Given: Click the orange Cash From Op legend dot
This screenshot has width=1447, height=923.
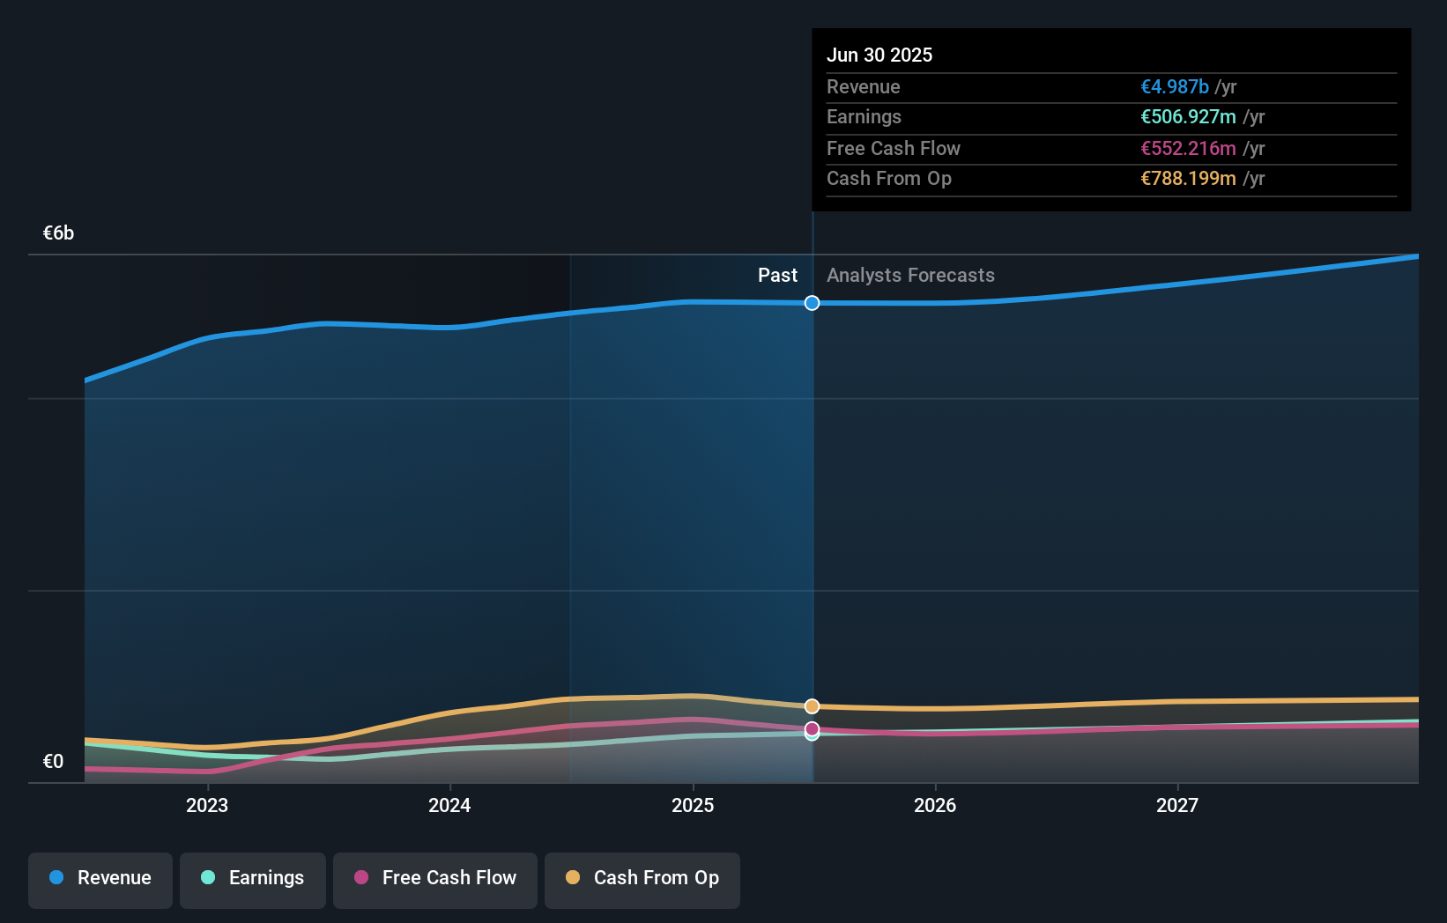Looking at the screenshot, I should (x=574, y=878).
